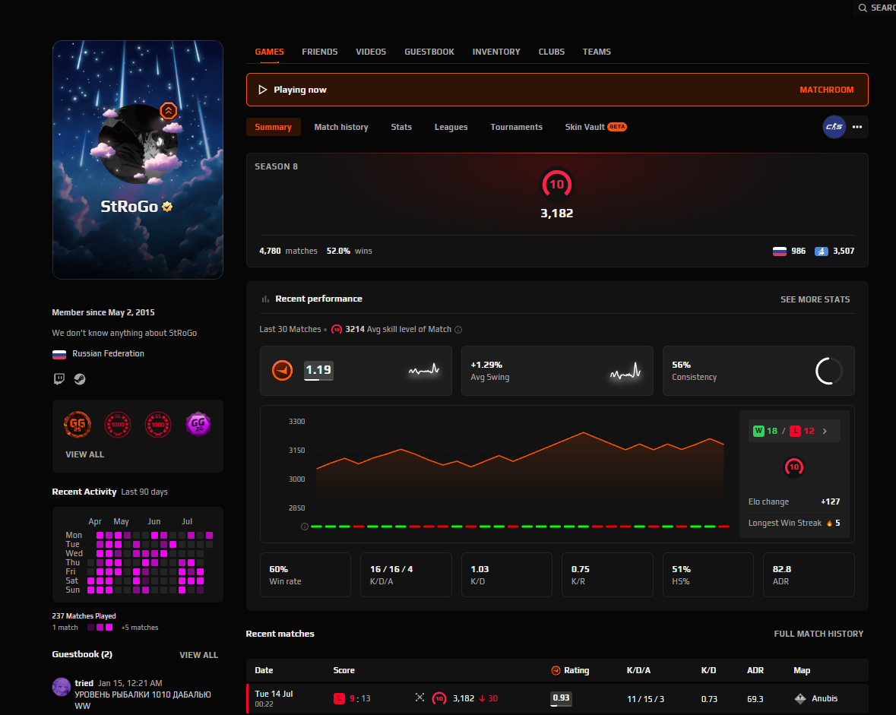Image resolution: width=896 pixels, height=715 pixels.
Task: Click the Date column header
Action: click(x=264, y=670)
